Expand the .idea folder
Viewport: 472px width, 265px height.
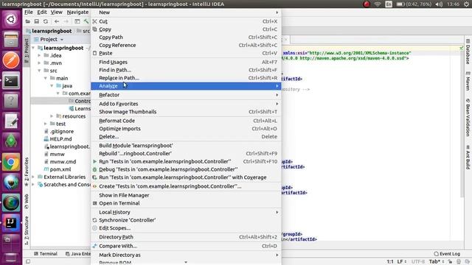[39, 55]
